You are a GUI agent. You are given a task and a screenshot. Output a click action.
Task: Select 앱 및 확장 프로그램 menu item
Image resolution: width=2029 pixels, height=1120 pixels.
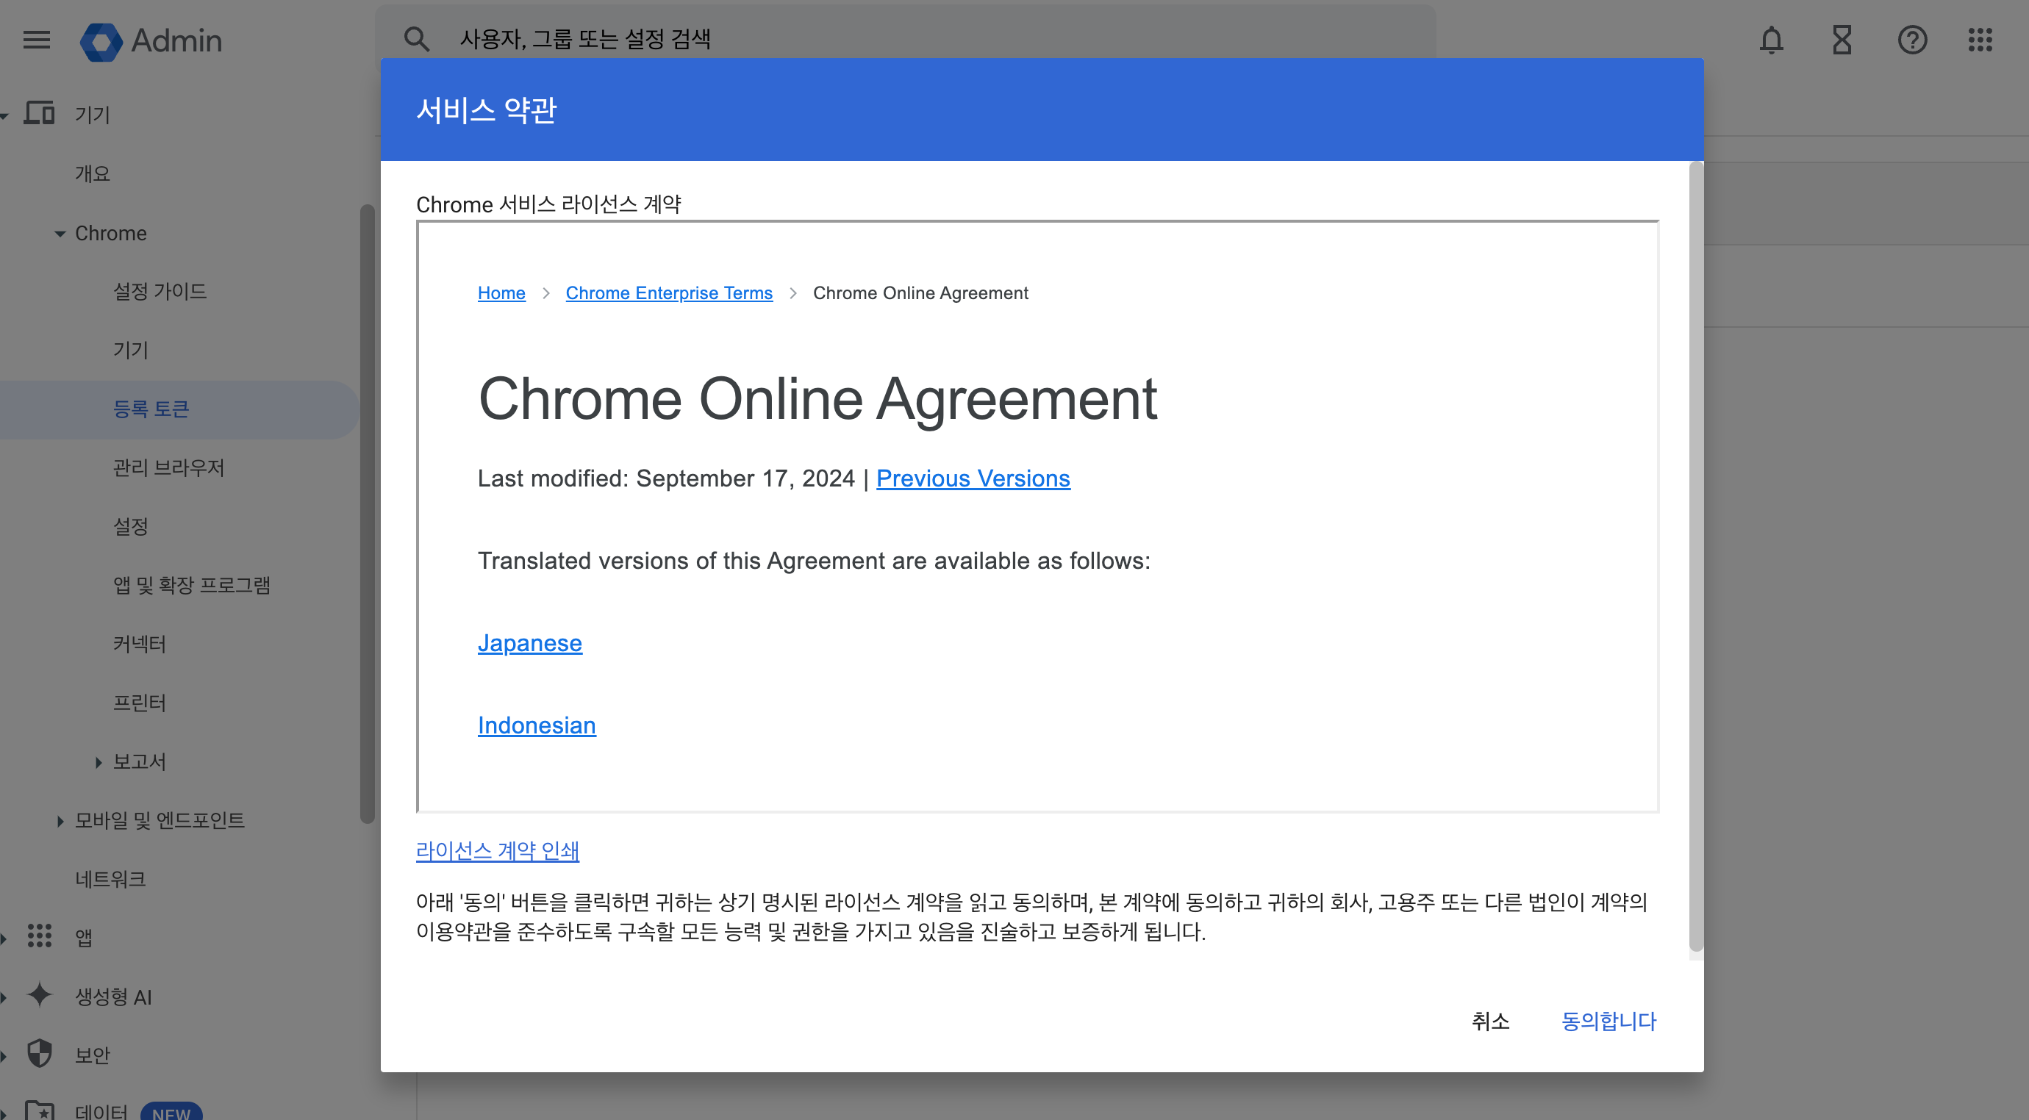click(x=191, y=585)
